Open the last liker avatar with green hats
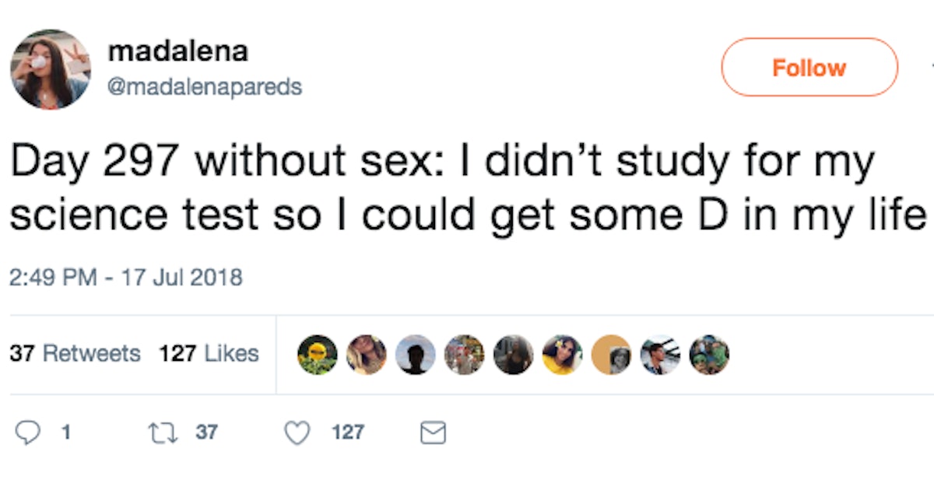The image size is (934, 490). coord(709,355)
